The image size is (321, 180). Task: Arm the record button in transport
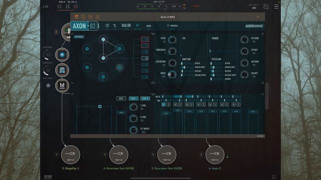(76, 6)
